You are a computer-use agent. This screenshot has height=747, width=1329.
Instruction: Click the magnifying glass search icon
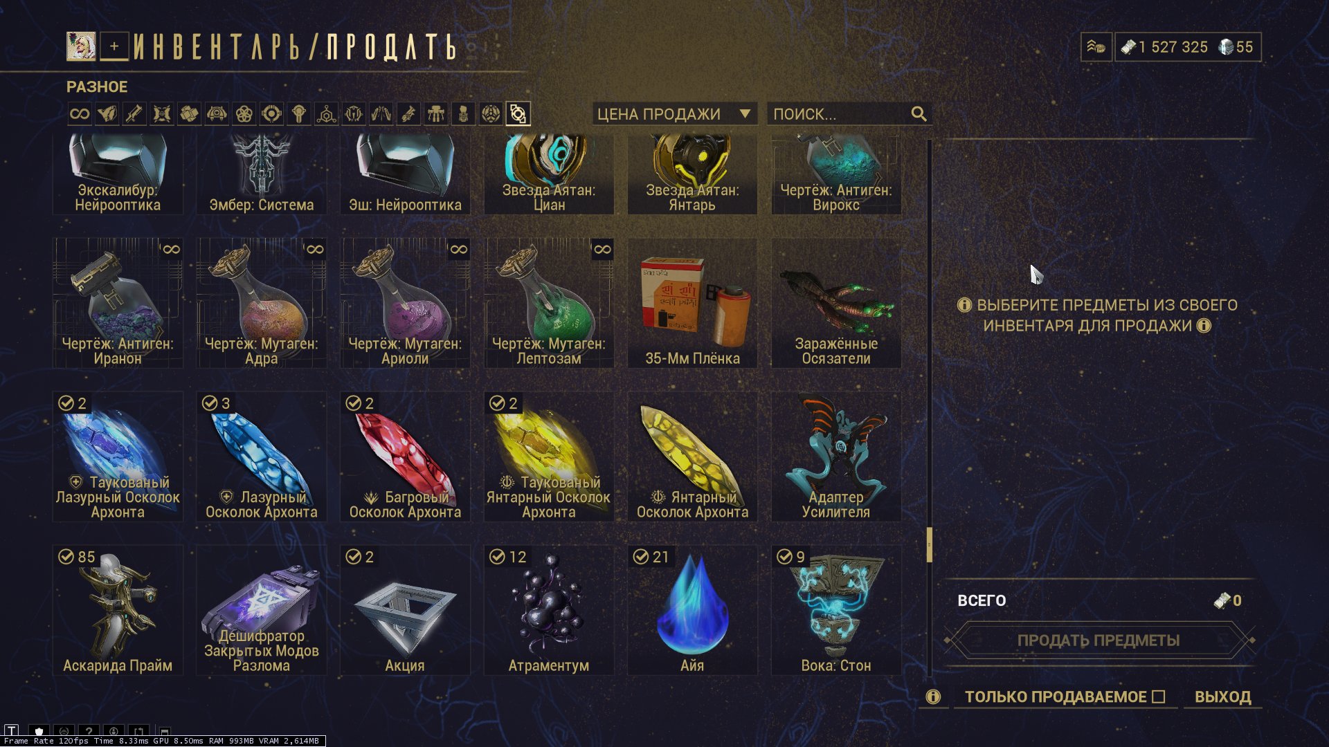[x=919, y=113]
